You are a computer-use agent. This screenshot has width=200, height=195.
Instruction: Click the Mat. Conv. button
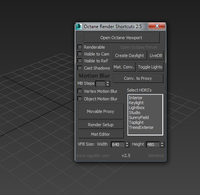124,67
